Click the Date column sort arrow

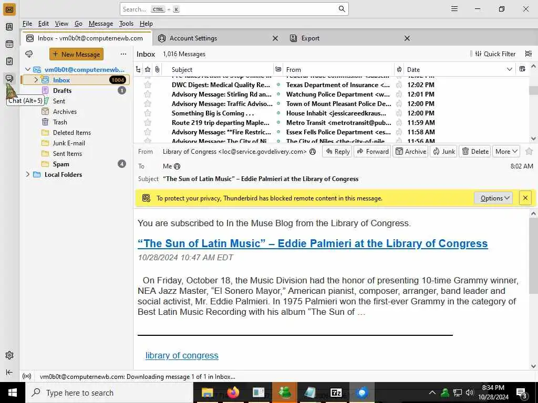pos(510,69)
